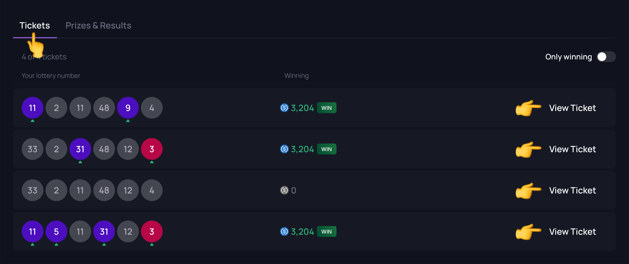This screenshot has width=629, height=264.
Task: Enable the Only winning toggle
Action: (606, 57)
